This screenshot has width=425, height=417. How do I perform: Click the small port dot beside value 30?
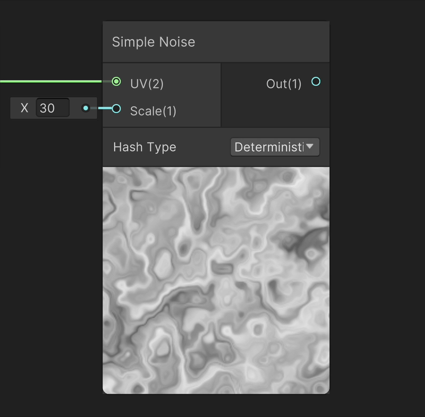(x=85, y=108)
